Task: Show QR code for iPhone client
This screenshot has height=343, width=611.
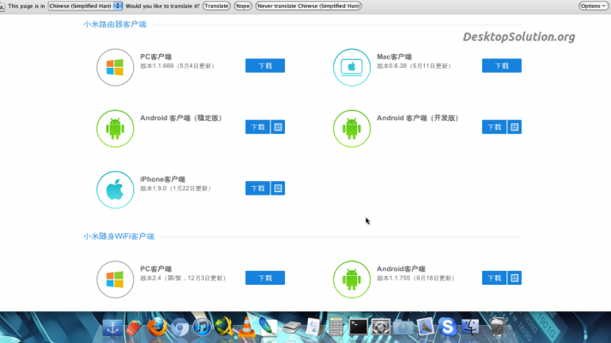Action: tap(278, 188)
